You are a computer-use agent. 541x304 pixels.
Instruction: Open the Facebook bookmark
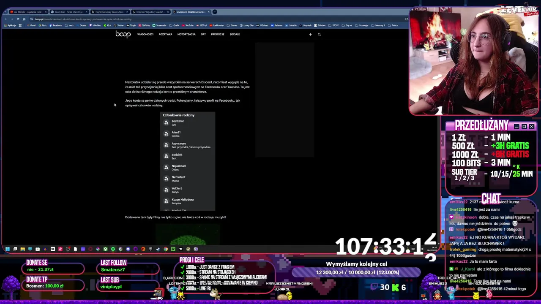pyautogui.click(x=55, y=25)
